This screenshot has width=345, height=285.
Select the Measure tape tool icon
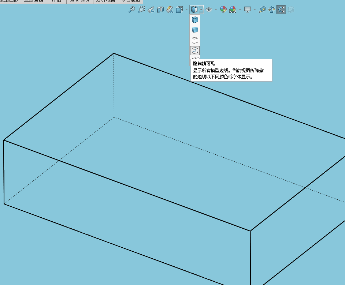pyautogui.click(x=262, y=10)
